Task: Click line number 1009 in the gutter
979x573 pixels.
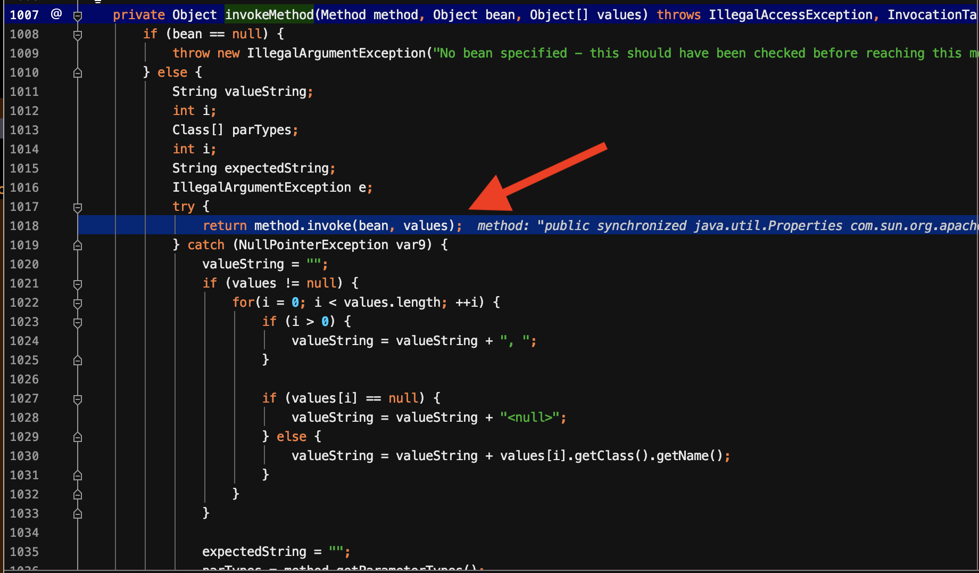Action: tap(24, 53)
